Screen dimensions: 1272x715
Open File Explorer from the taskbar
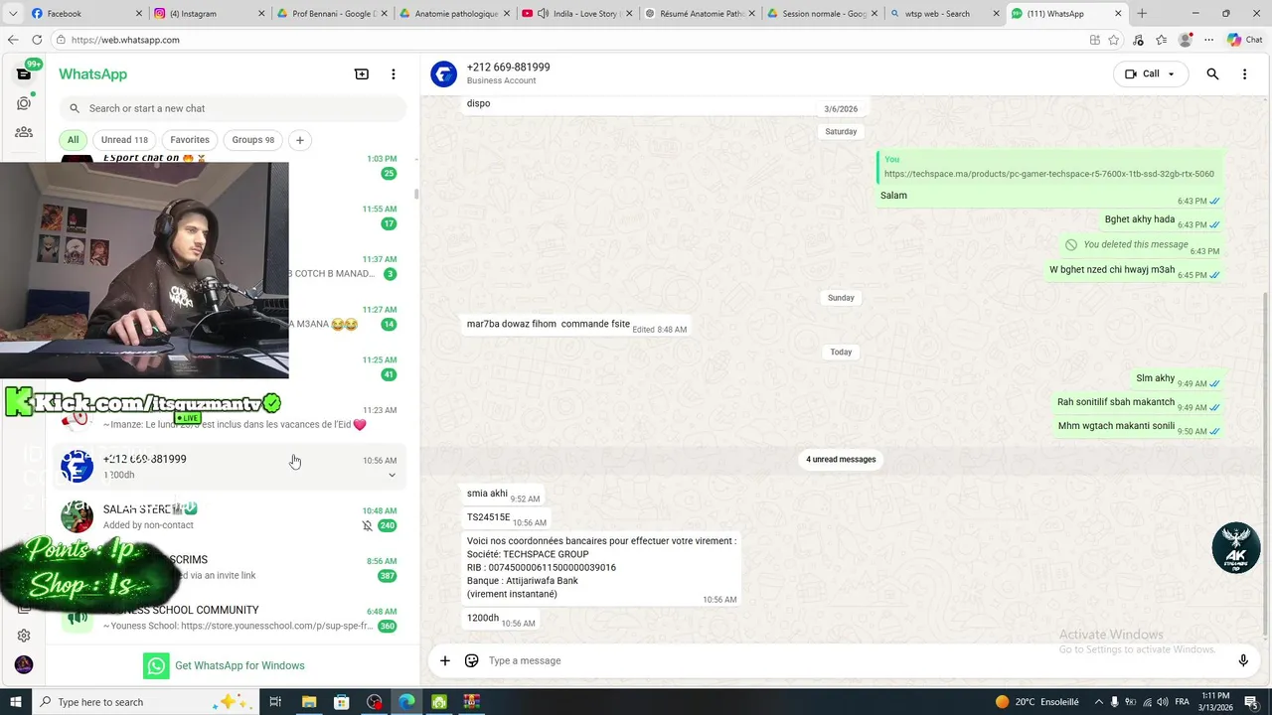(309, 702)
